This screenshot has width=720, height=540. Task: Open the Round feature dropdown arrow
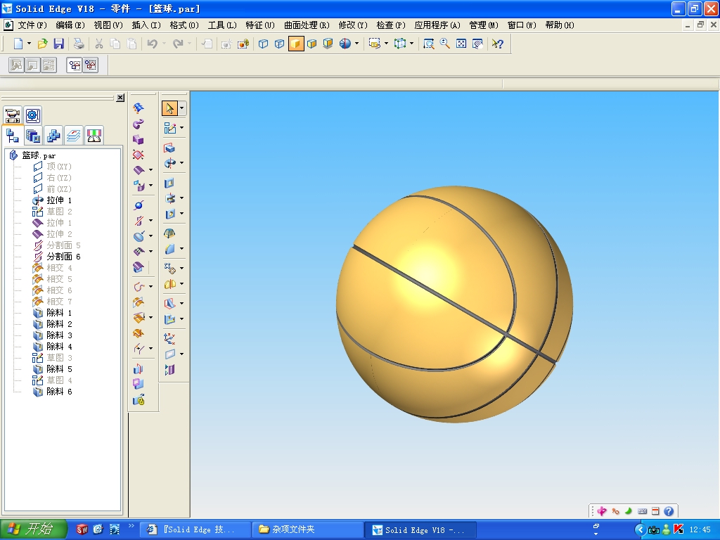[x=182, y=248]
